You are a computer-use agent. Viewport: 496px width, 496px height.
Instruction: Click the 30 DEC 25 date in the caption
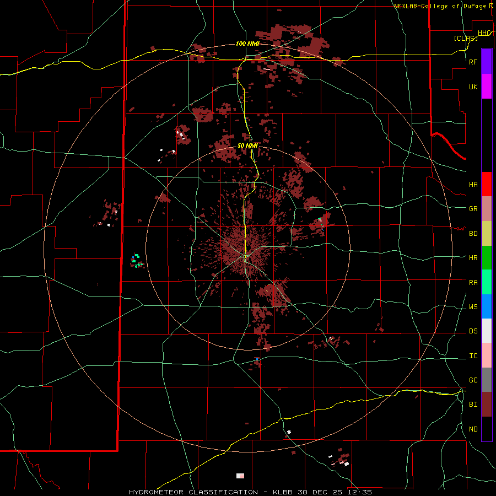click(320, 492)
